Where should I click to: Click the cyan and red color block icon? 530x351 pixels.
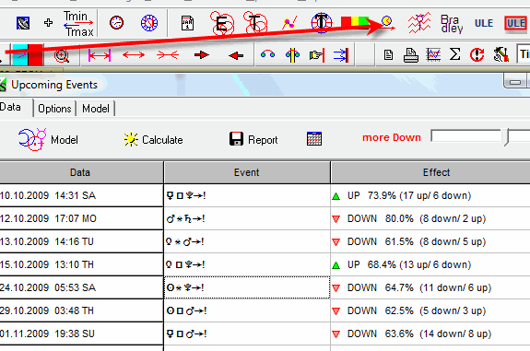(28, 54)
